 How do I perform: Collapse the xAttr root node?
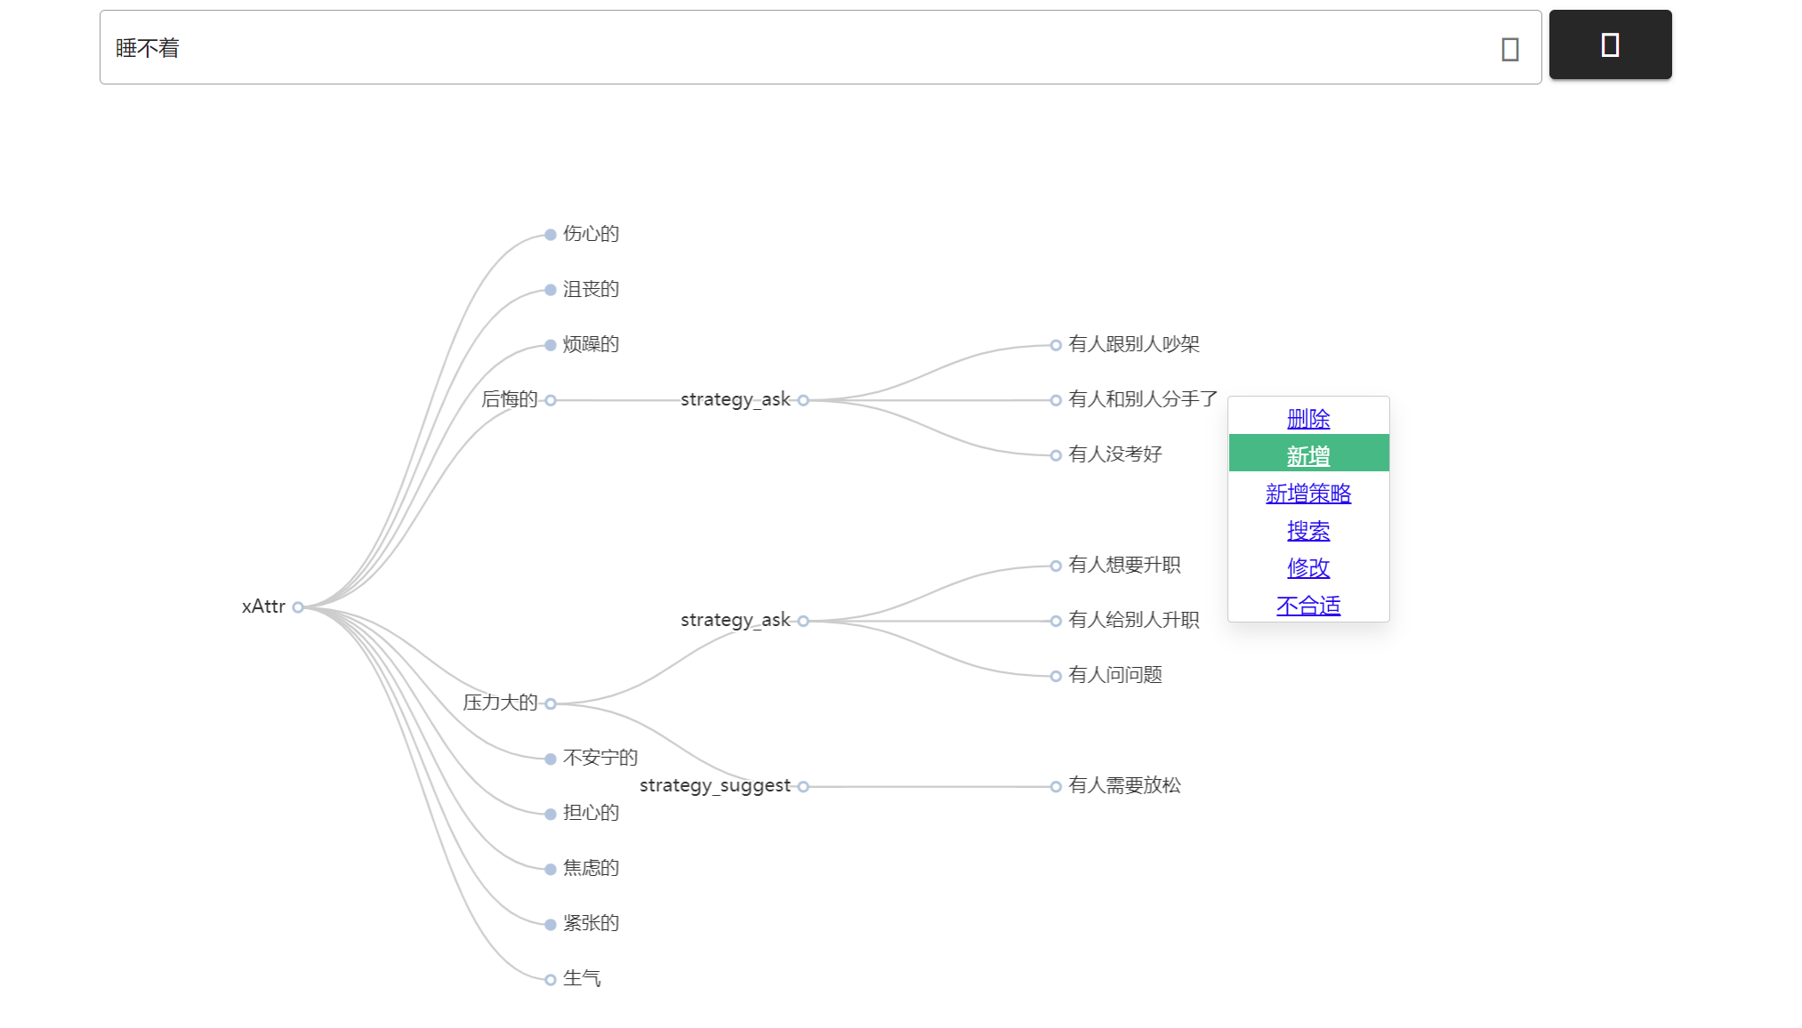point(298,607)
